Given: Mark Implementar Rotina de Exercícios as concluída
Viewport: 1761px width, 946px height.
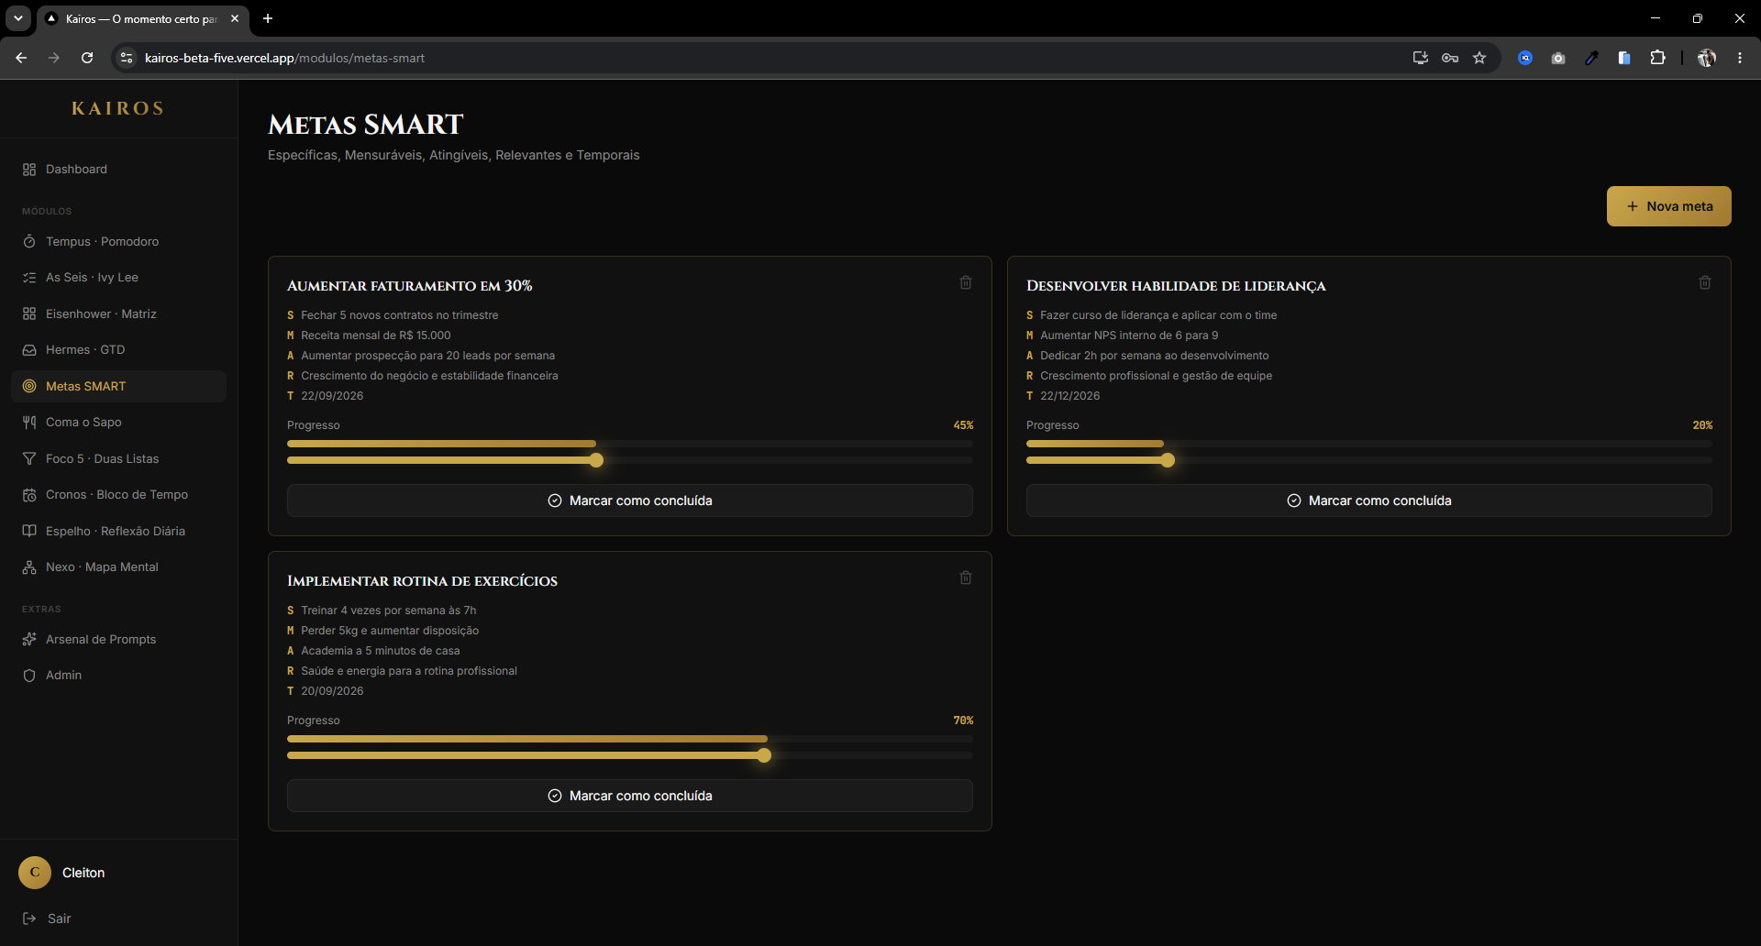Looking at the screenshot, I should (x=630, y=796).
